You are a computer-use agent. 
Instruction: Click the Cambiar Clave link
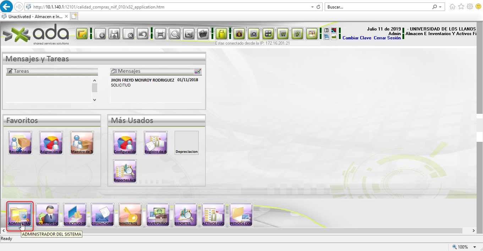click(357, 38)
